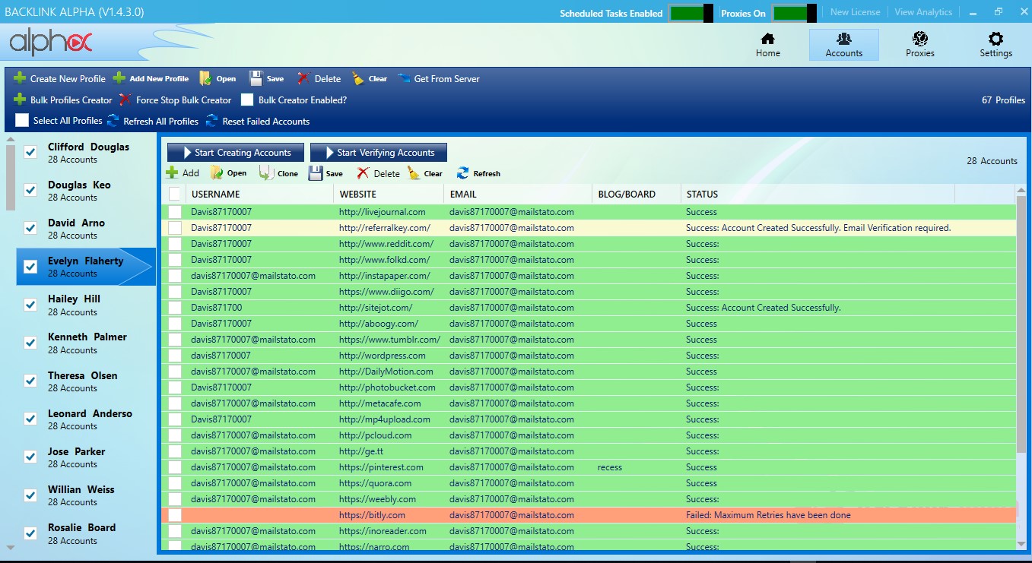Open View Analytics link

point(923,12)
